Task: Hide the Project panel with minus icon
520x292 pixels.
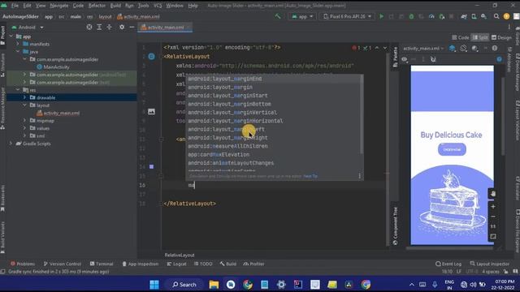Action: (x=132, y=27)
